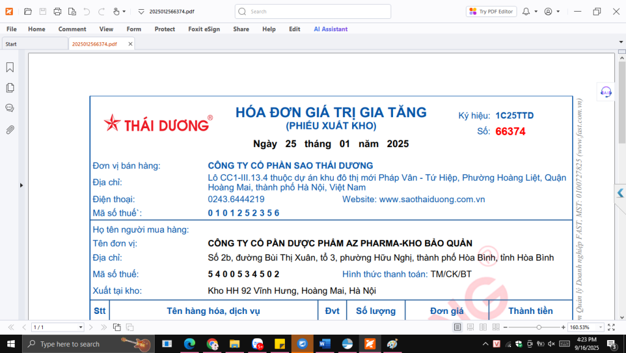
Task: Open the Bookmarks panel icon
Action: (x=10, y=67)
